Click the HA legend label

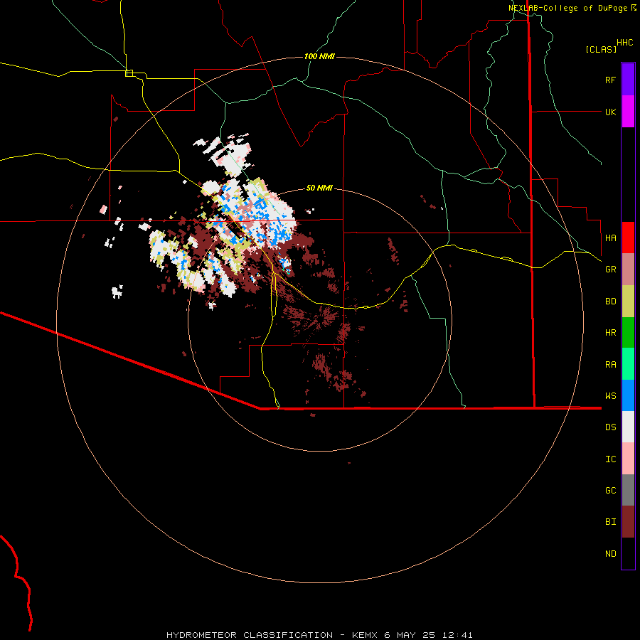pyautogui.click(x=610, y=238)
